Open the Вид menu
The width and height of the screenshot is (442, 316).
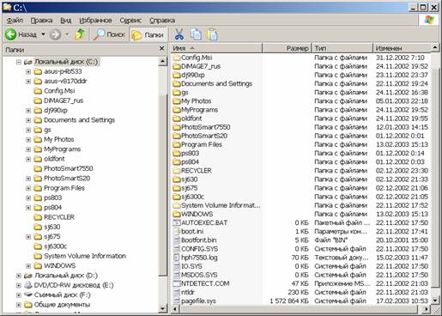pyautogui.click(x=65, y=21)
